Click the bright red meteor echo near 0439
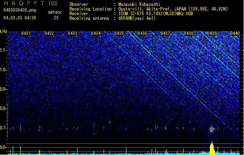 [212, 129]
